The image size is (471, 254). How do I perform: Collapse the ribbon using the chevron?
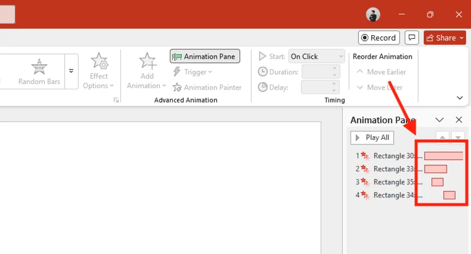tap(460, 98)
